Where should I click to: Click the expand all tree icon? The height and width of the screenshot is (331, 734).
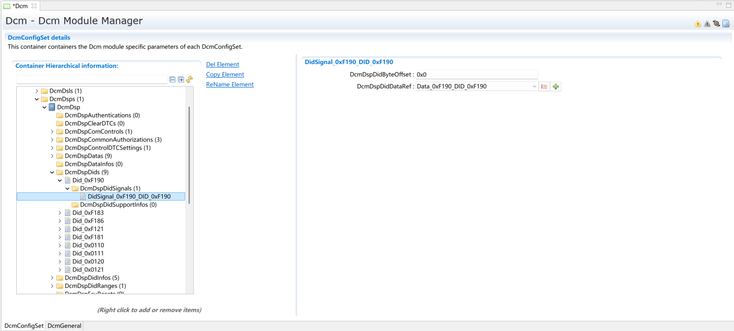coord(181,79)
